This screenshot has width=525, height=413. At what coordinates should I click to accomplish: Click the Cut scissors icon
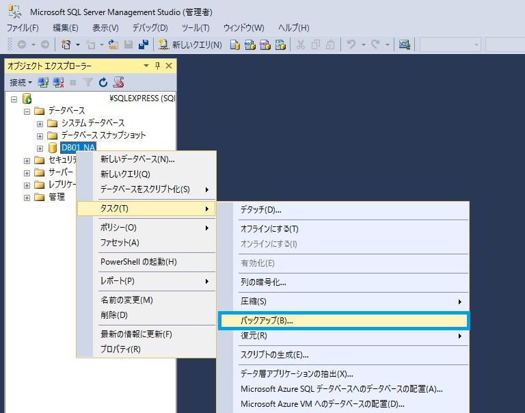(300, 44)
